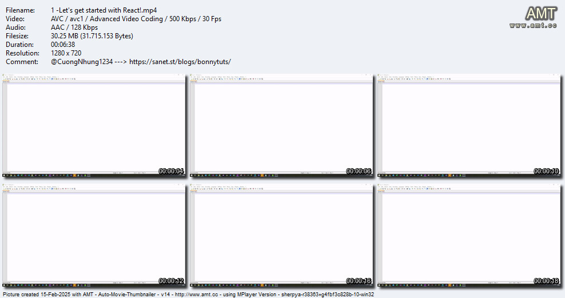Click the 00:00:10 timestamp label

coord(546,171)
